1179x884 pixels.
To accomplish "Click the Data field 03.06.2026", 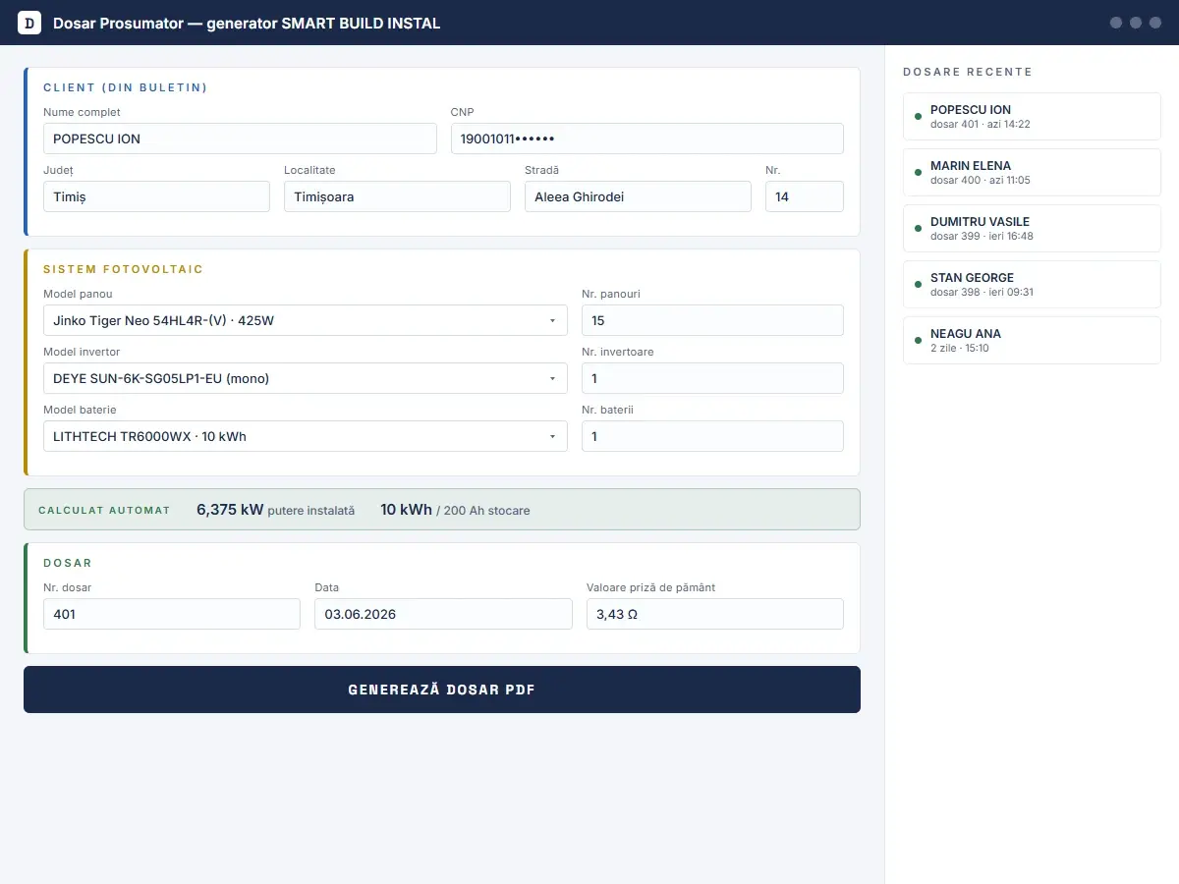I will click(443, 614).
